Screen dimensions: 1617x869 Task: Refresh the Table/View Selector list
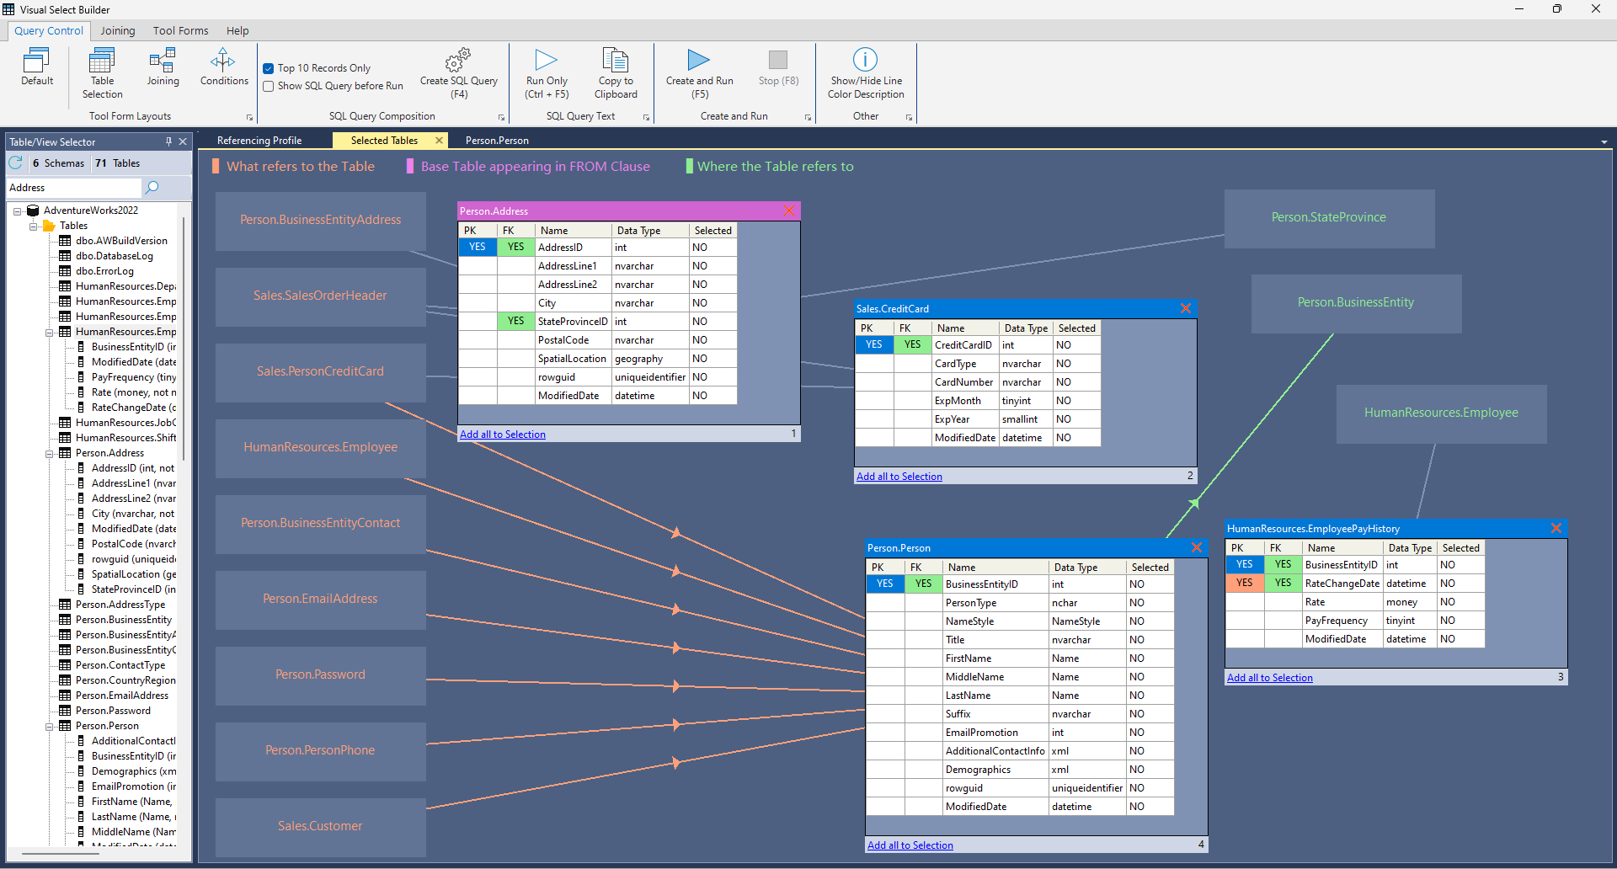[x=16, y=163]
